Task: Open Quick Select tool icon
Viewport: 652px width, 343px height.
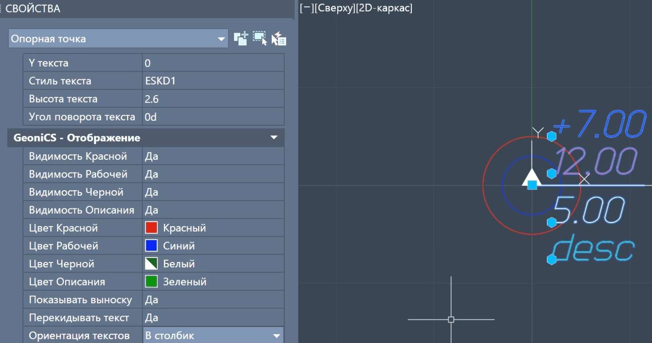Action: (x=279, y=39)
